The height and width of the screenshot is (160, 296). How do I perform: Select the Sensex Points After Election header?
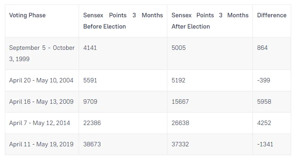coord(210,21)
